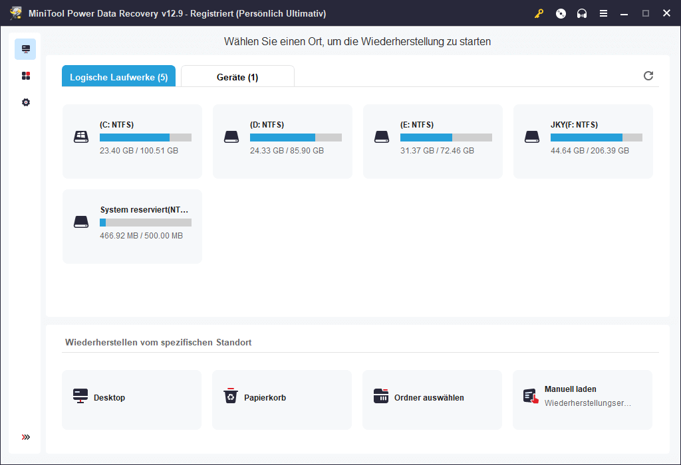The image size is (681, 465).
Task: Click the System reserviert usage bar
Action: pyautogui.click(x=146, y=223)
